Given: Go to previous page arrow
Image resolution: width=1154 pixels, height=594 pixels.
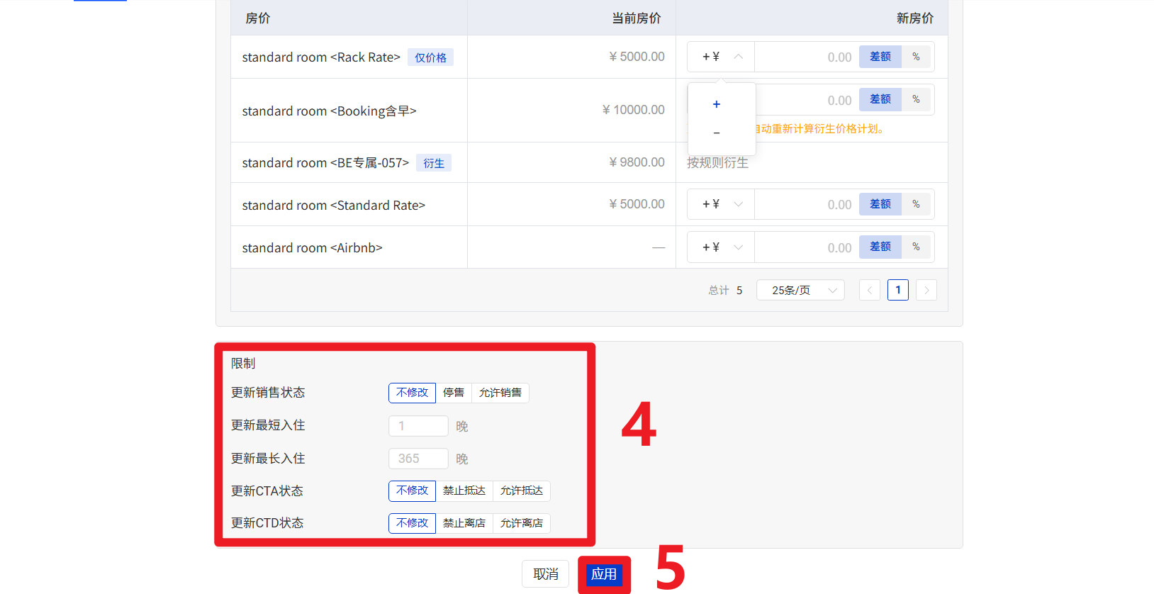Looking at the screenshot, I should [870, 290].
